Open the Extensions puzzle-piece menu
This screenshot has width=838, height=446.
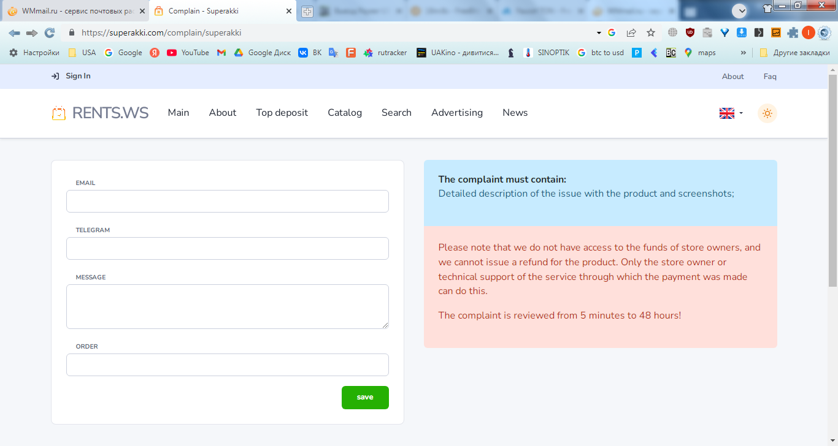tap(793, 32)
